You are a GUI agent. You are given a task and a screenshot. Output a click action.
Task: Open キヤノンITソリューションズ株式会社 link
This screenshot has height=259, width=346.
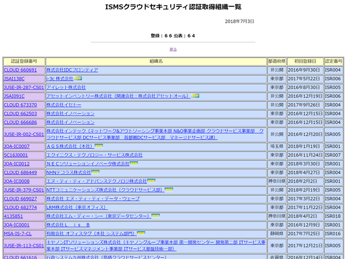tap(156, 246)
